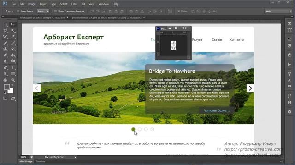Select the Clone Stamp tool
Viewport: 295px width, 165px height.
5,49
